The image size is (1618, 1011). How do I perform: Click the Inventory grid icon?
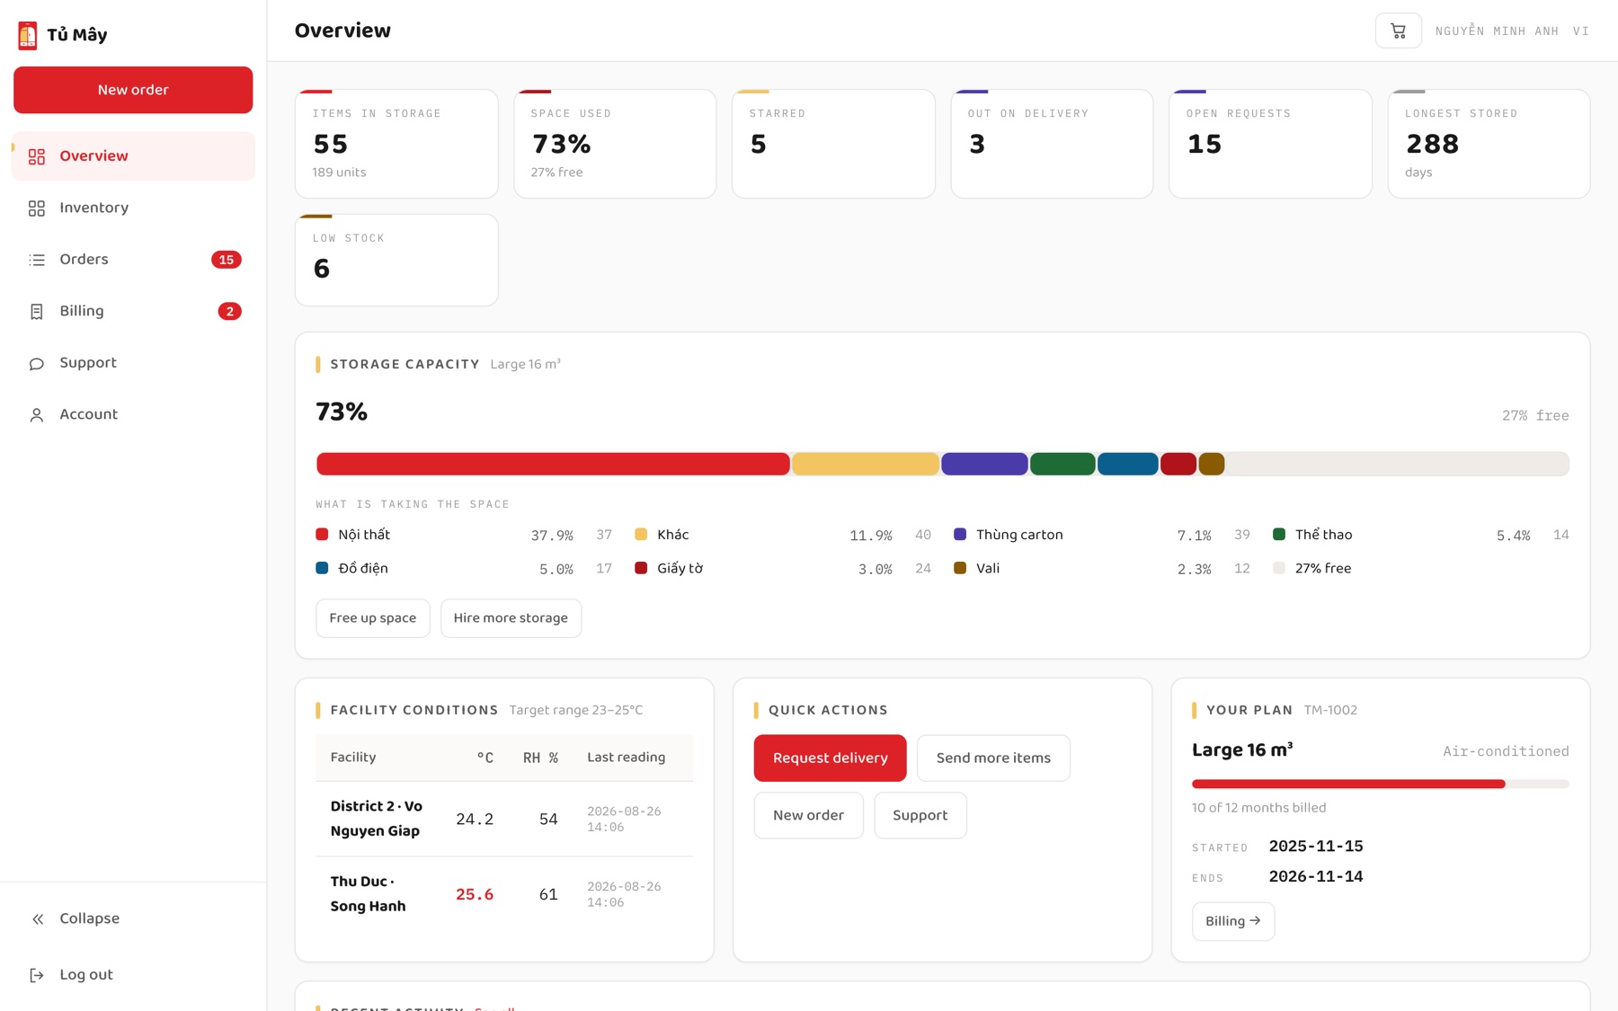point(37,208)
